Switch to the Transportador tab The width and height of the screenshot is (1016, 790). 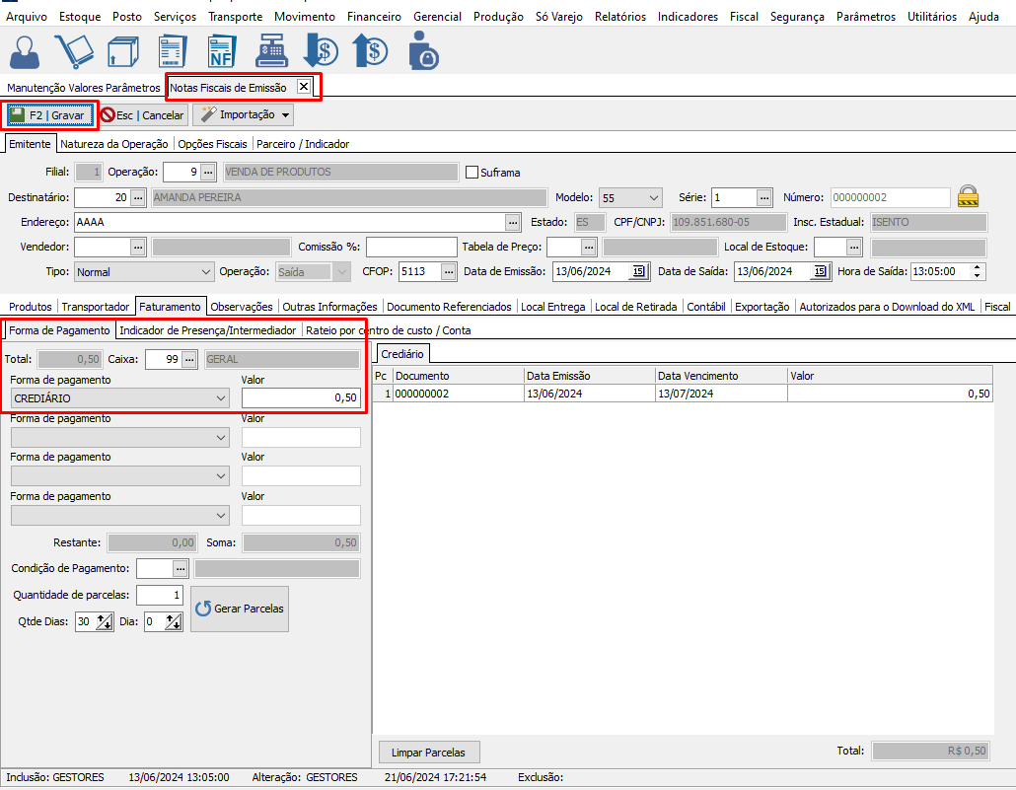click(96, 307)
